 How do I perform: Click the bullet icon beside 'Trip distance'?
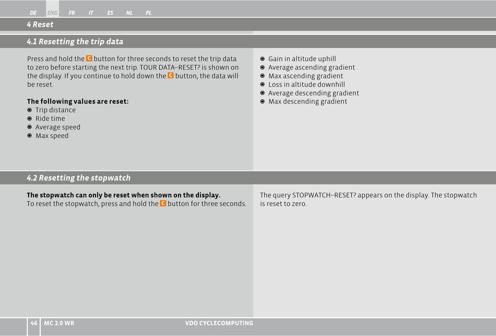[x=29, y=110]
